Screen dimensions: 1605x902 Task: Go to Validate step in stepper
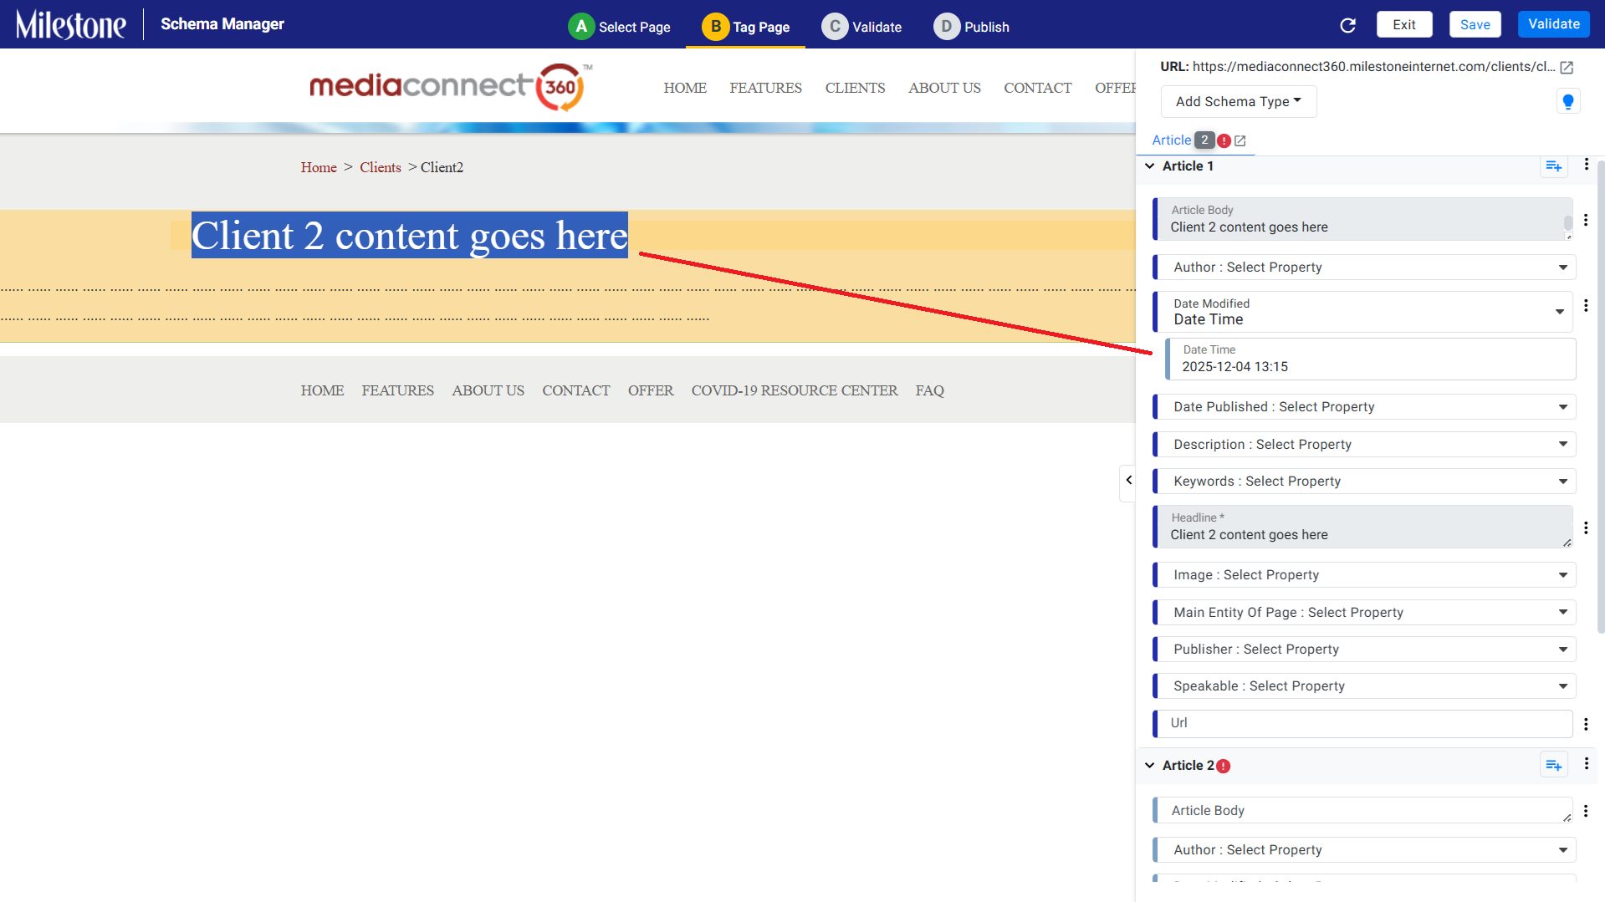[861, 27]
